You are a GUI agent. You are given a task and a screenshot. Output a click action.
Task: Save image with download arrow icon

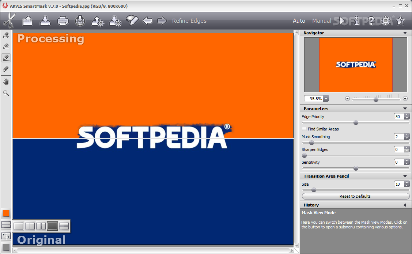45,21
